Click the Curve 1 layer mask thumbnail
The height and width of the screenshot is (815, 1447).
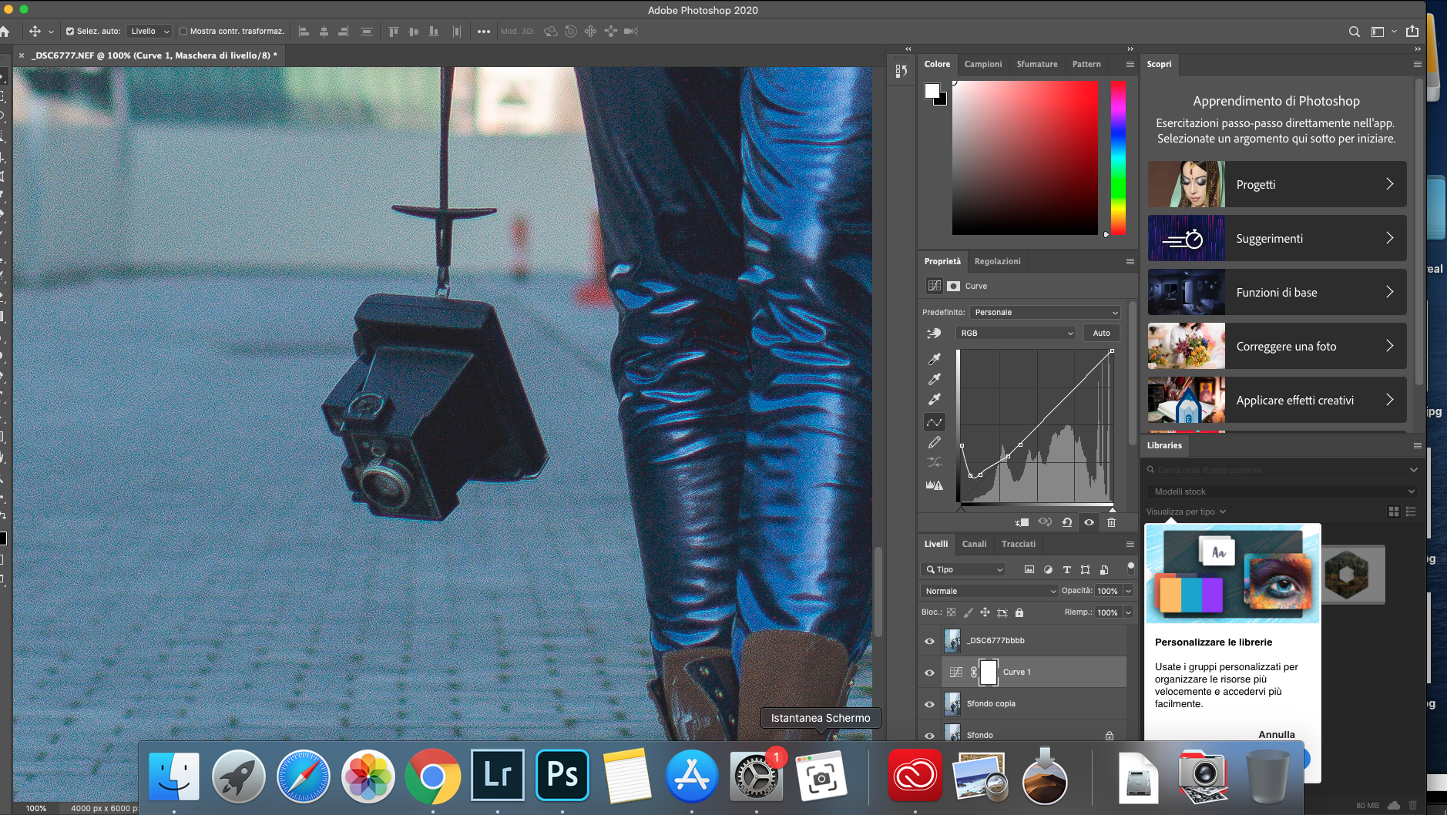(989, 672)
